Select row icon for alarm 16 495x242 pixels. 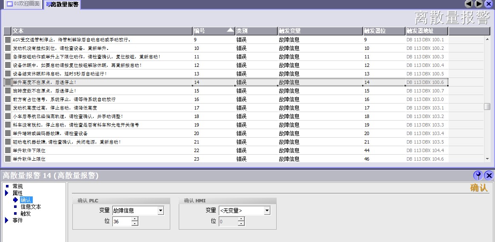8,99
